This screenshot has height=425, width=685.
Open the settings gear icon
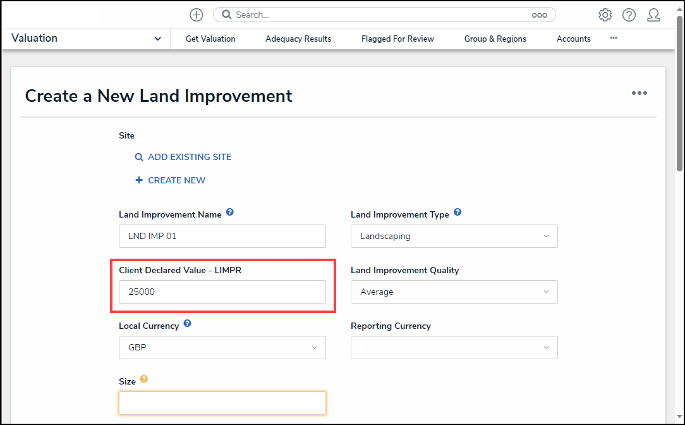coord(605,15)
